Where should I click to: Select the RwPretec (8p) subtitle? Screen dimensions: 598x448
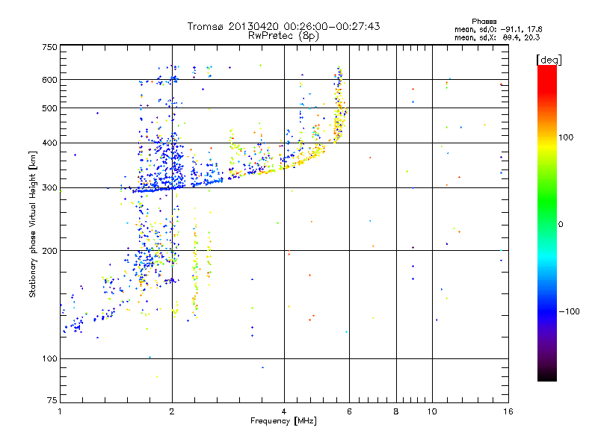(283, 36)
